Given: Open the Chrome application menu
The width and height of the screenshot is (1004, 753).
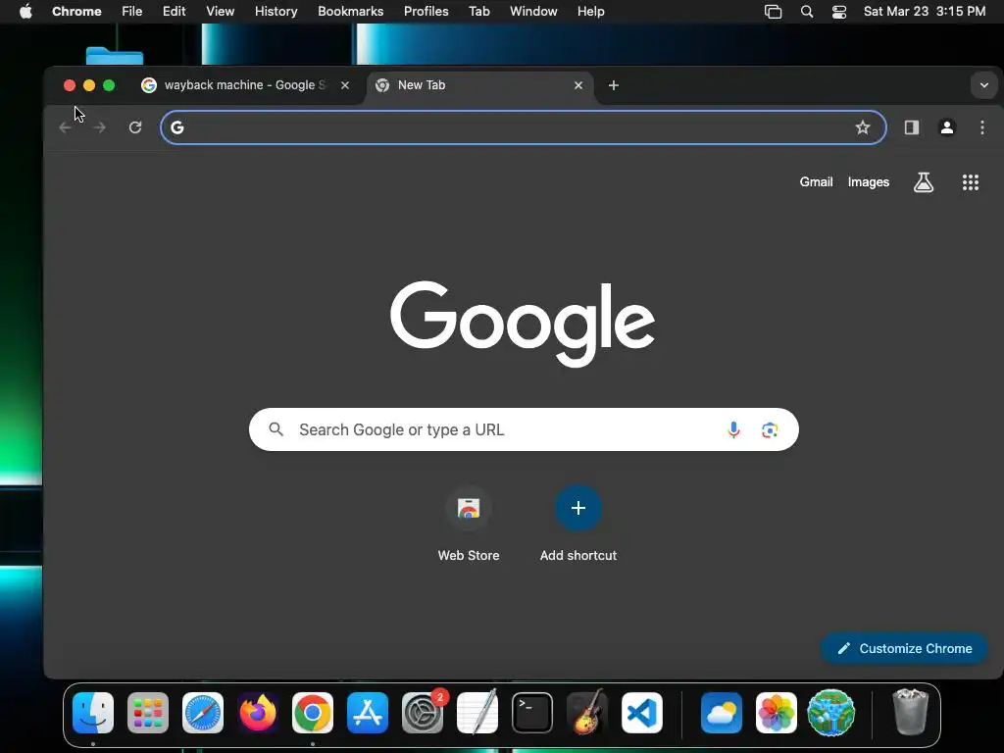Looking at the screenshot, I should coord(76,12).
